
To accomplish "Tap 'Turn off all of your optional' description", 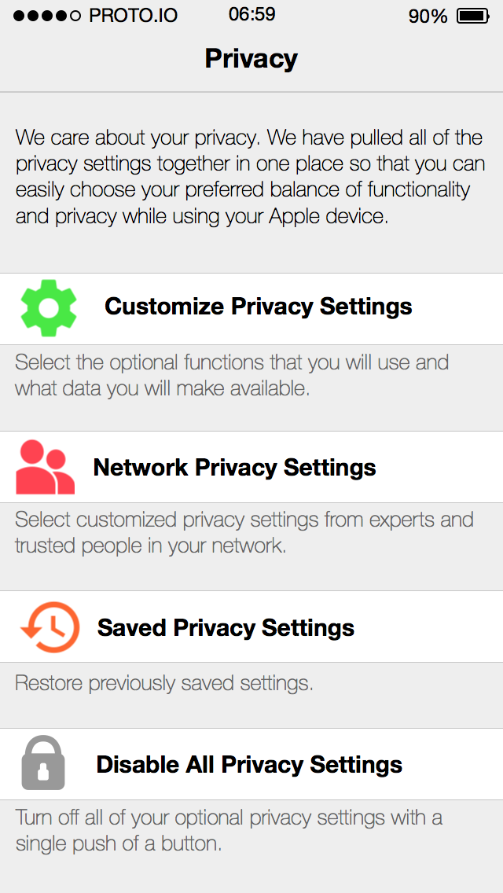I will 229,830.
